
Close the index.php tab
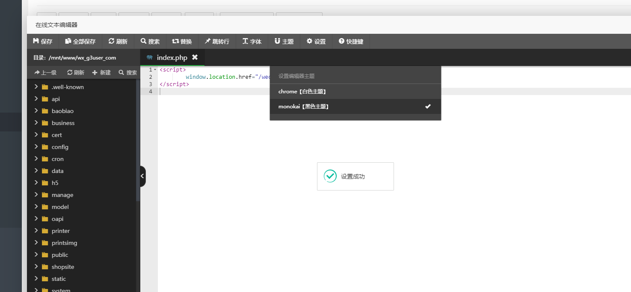[x=195, y=57]
